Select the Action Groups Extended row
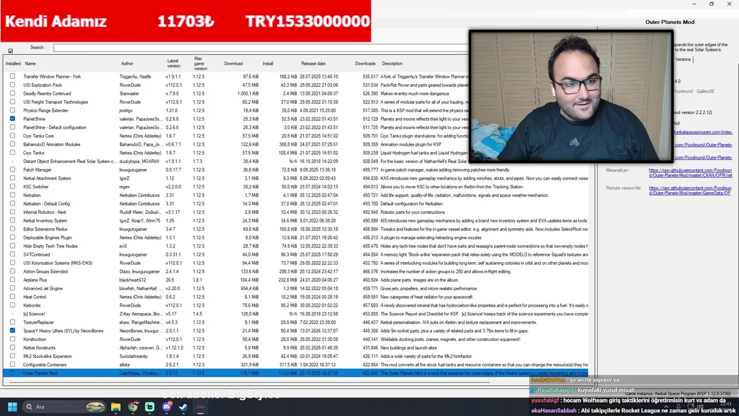The height and width of the screenshot is (416, 739). [297, 272]
